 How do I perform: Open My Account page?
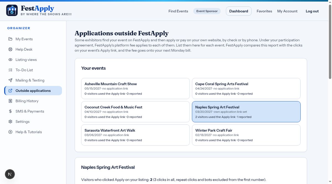pos(287,11)
